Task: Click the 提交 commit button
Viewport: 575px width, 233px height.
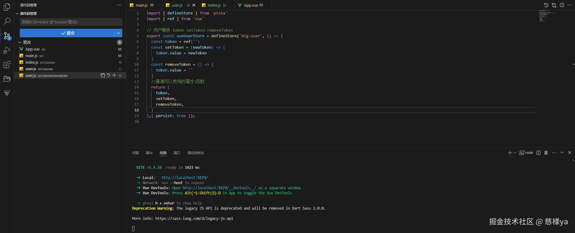Action: (x=67, y=33)
